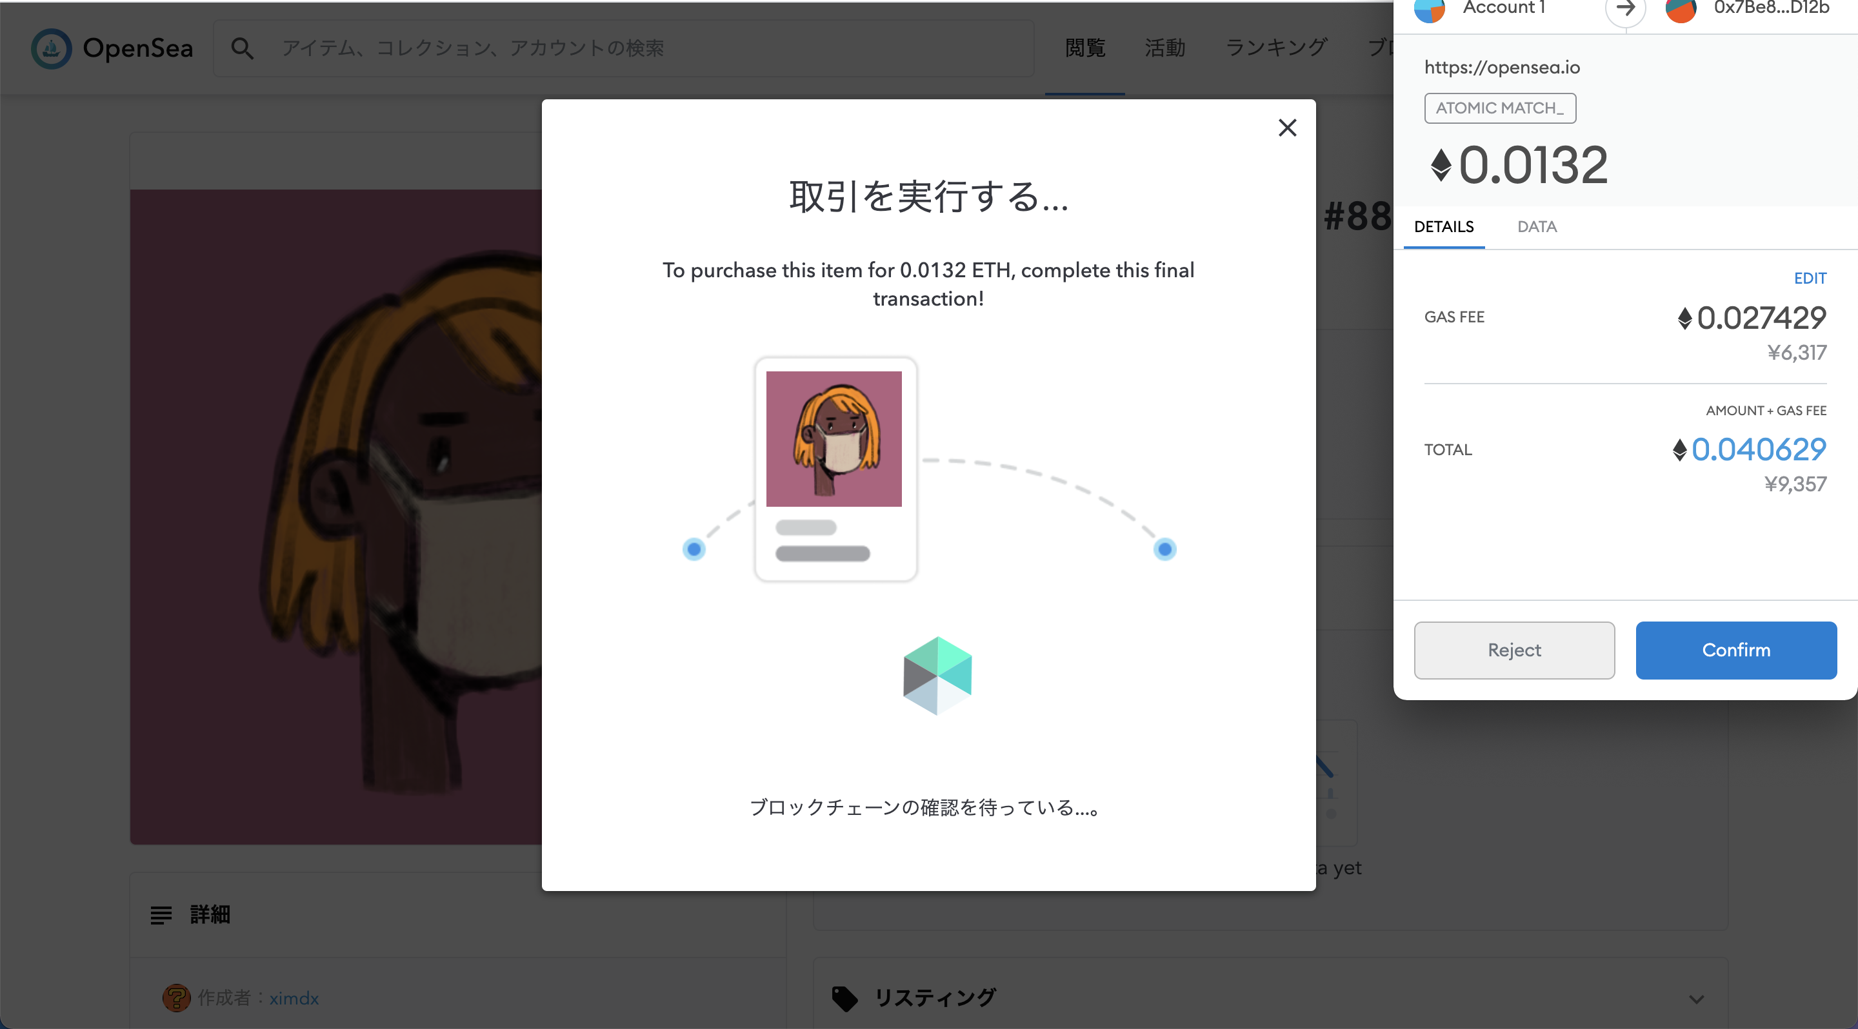This screenshot has height=1029, width=1858.
Task: Open the 活動 menu item
Action: 1165,48
